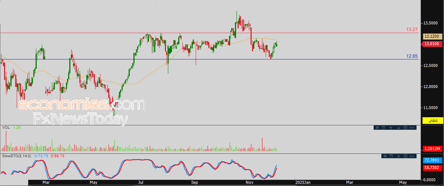This screenshot has width=444, height=186.
Task: Open VOL panel more options dots
Action: click(412, 128)
